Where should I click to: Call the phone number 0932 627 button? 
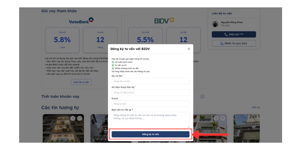[x=234, y=34]
